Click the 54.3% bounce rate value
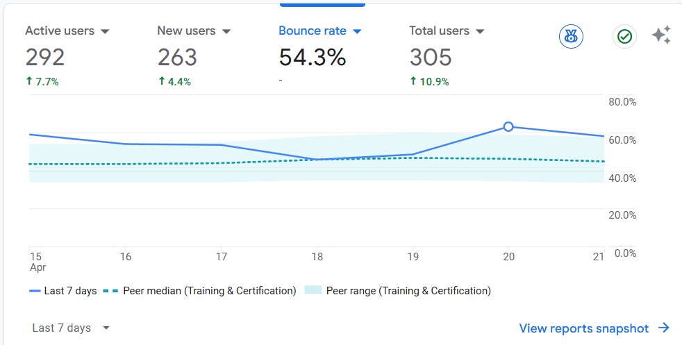Screen dimensions: 682x345 coord(313,57)
